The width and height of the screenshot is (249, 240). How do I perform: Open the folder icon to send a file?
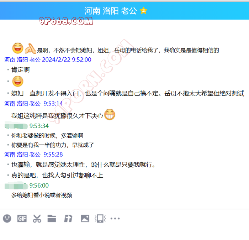coord(52,218)
